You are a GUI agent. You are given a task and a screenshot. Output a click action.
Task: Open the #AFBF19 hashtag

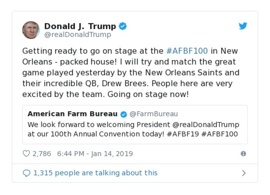[183, 134]
